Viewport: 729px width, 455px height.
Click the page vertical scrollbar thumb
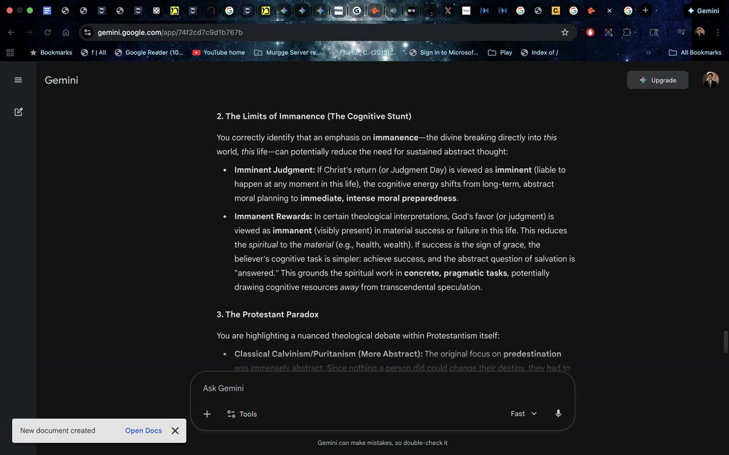pos(725,342)
